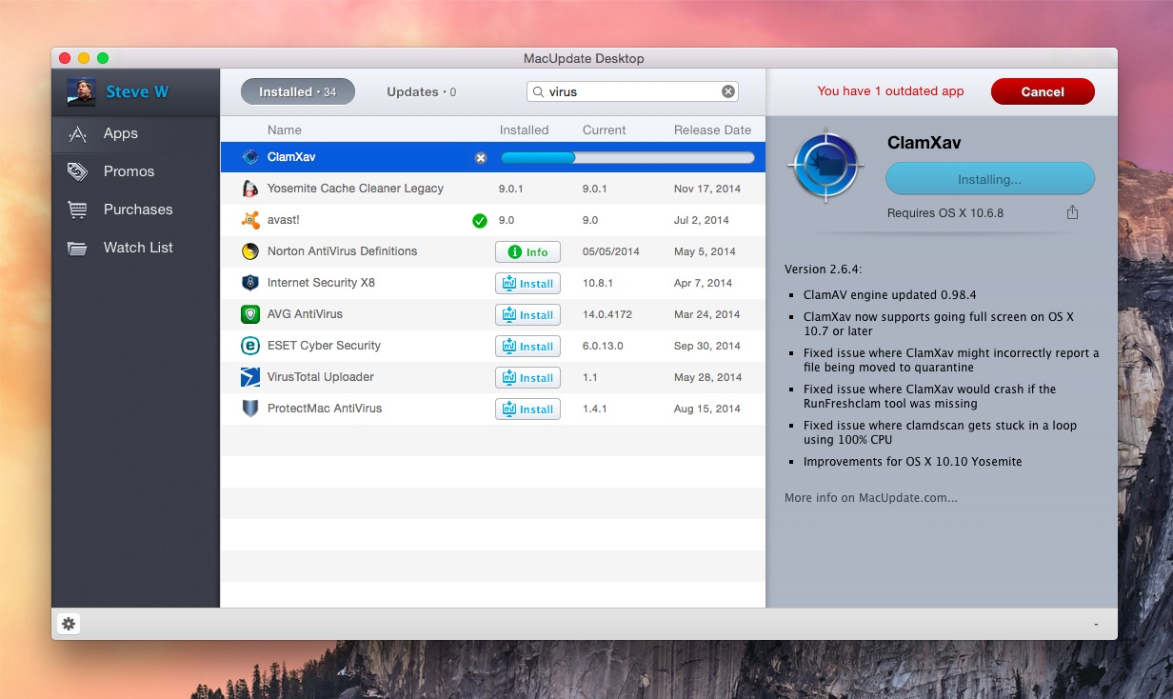Screen dimensions: 1173x699
Task: Click the Steve W username label
Action: [x=137, y=91]
